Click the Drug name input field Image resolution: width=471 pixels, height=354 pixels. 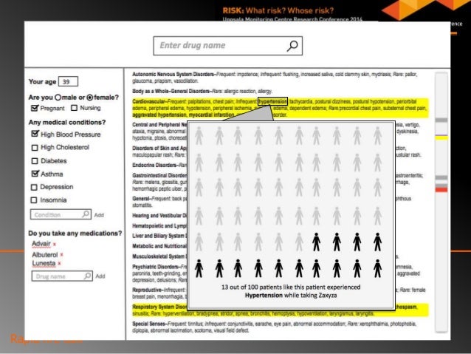[x=62, y=276]
